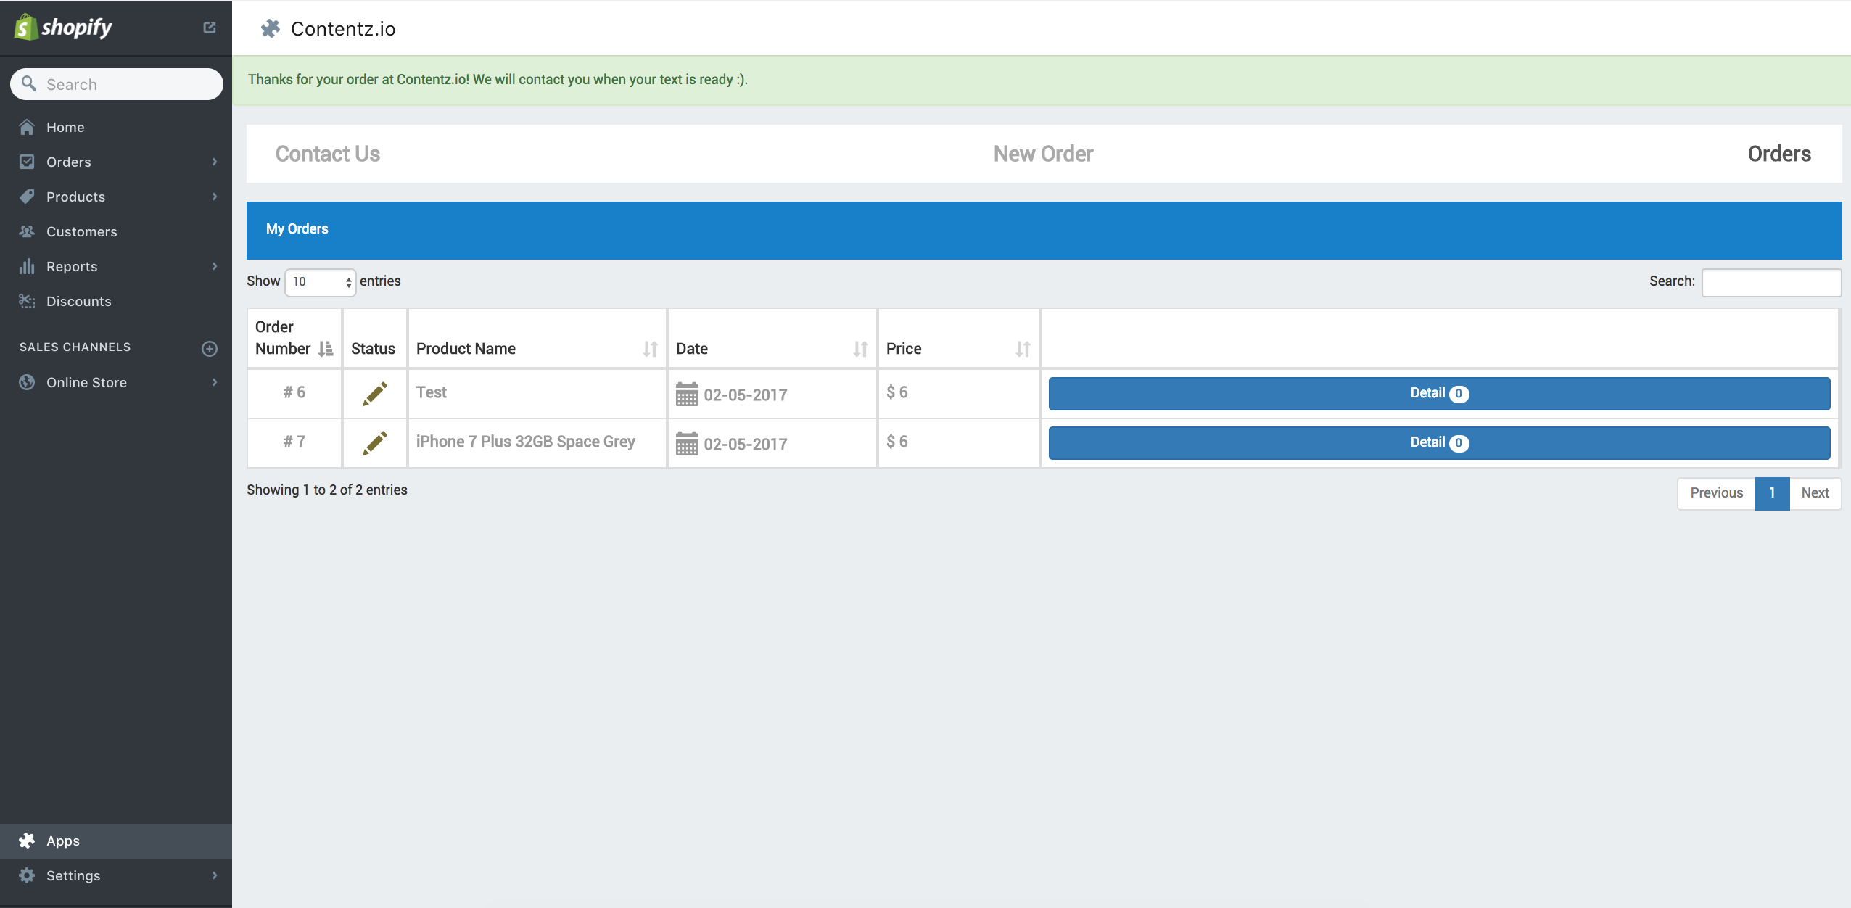
Task: Click the Contentz.io puzzle icon in header
Action: tap(271, 28)
